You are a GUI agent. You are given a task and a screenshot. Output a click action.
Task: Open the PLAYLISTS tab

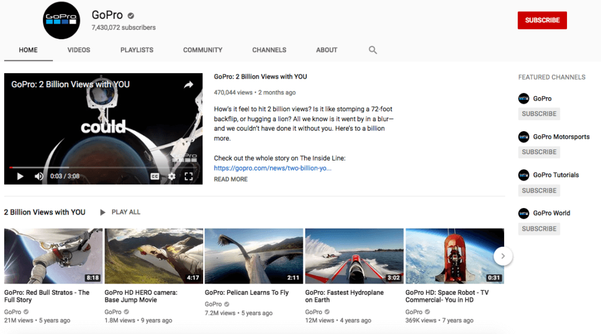pyautogui.click(x=137, y=50)
